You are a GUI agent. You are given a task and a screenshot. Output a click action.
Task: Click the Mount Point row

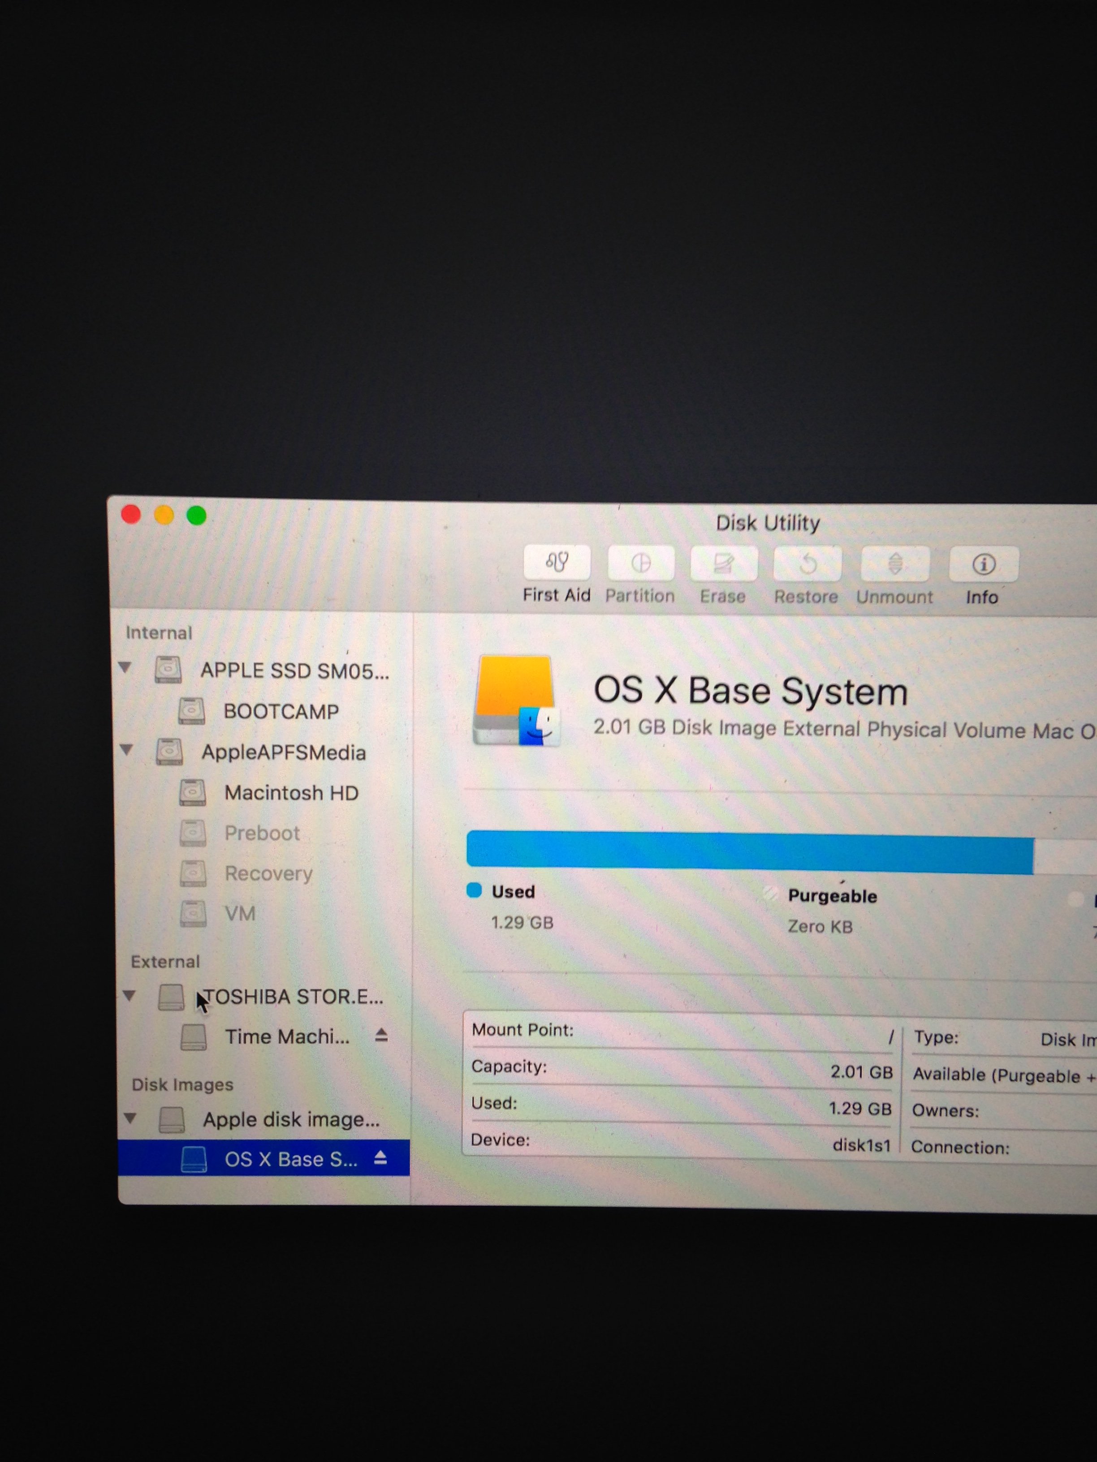(682, 1033)
